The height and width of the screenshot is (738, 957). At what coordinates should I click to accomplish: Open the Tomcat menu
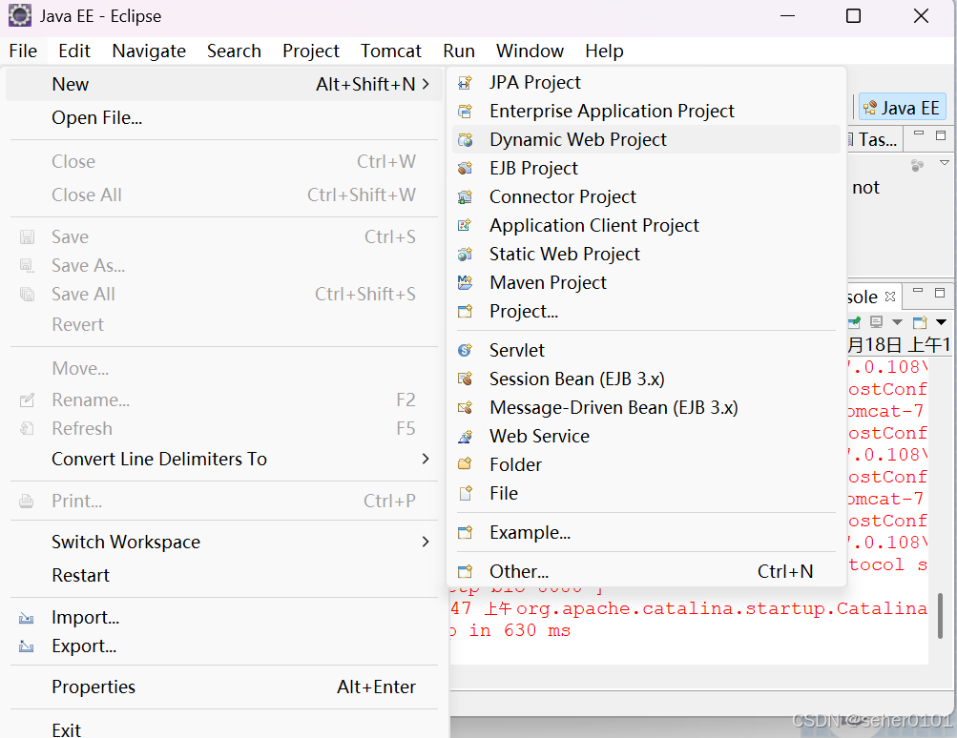(390, 51)
